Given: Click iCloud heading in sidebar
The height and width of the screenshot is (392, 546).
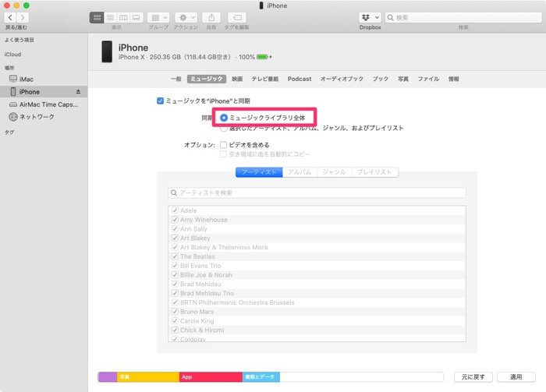Looking at the screenshot, I should point(13,55).
